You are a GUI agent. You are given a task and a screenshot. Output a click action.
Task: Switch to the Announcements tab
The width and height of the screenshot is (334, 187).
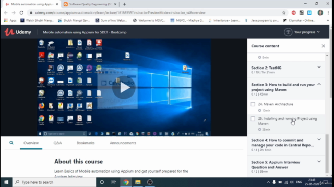click(x=123, y=143)
